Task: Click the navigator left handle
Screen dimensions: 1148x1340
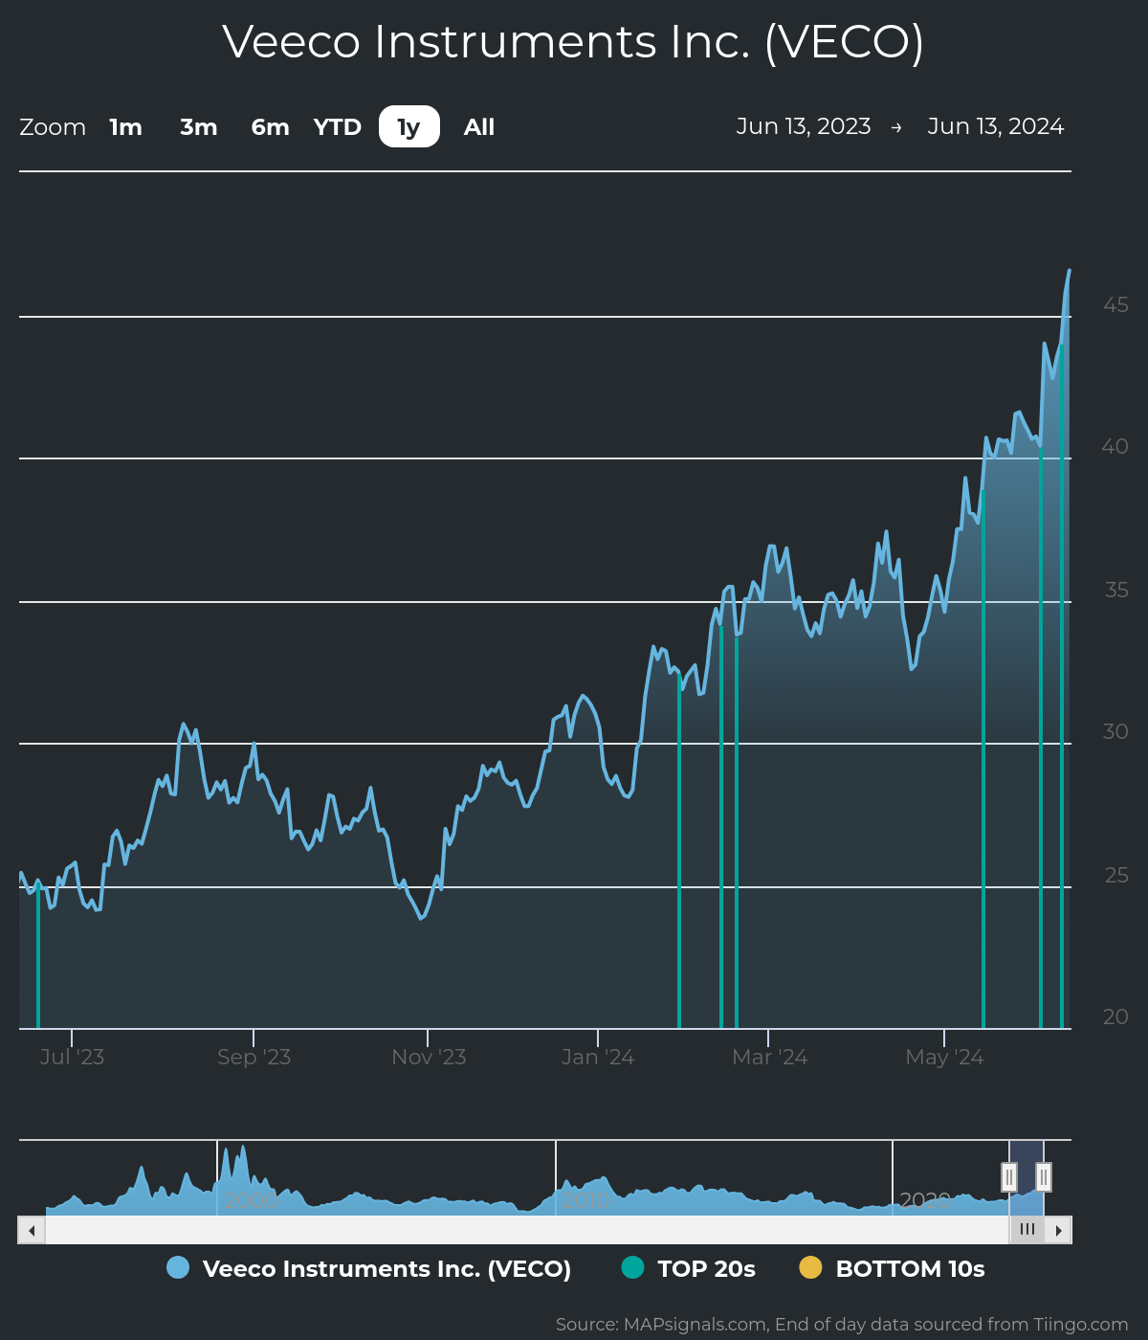Action: coord(1009,1176)
